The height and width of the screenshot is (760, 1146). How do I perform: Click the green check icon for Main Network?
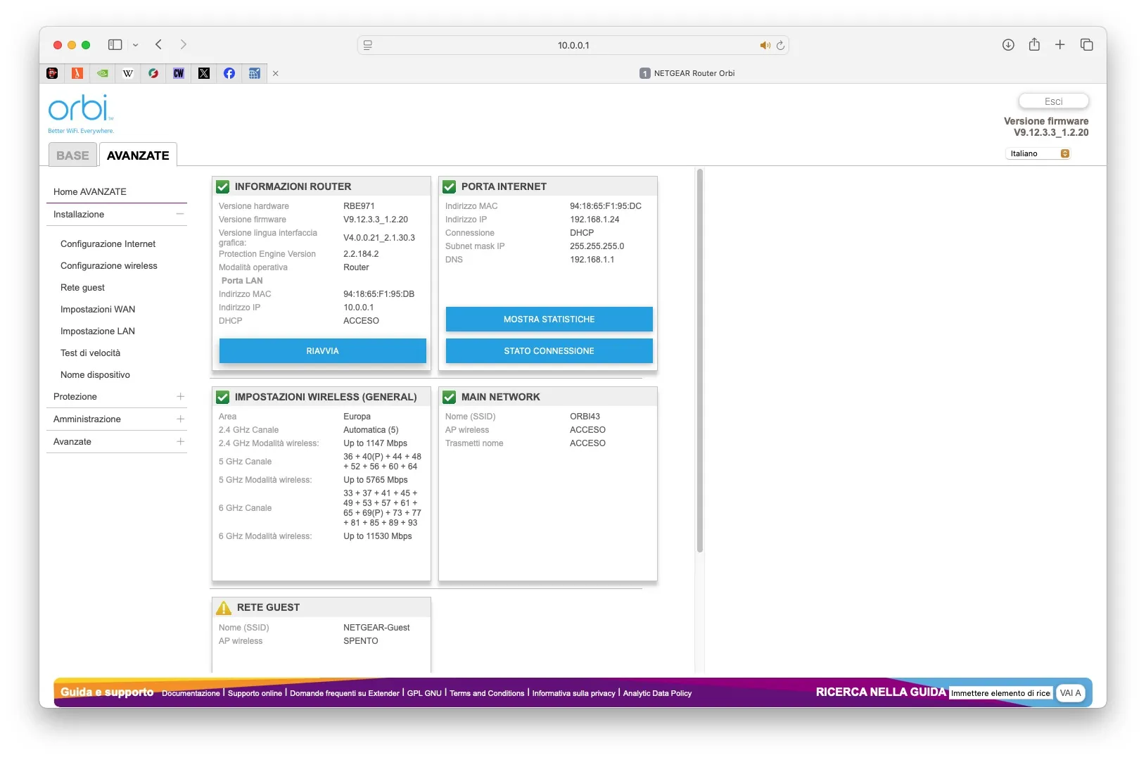[x=450, y=397]
